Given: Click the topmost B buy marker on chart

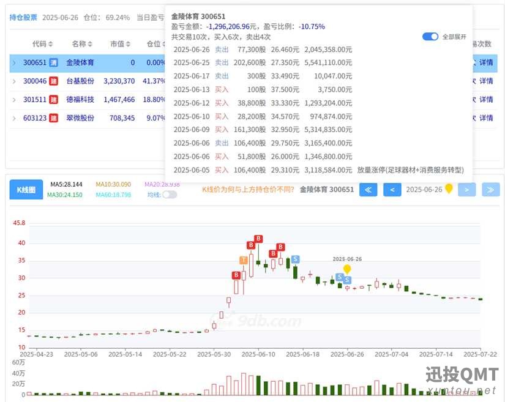Looking at the screenshot, I should pyautogui.click(x=258, y=239).
